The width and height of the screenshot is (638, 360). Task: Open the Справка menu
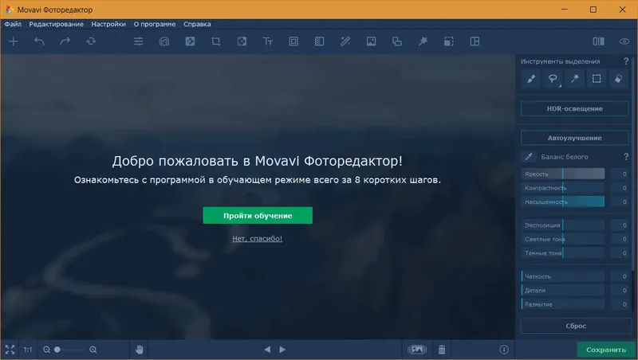click(x=197, y=24)
